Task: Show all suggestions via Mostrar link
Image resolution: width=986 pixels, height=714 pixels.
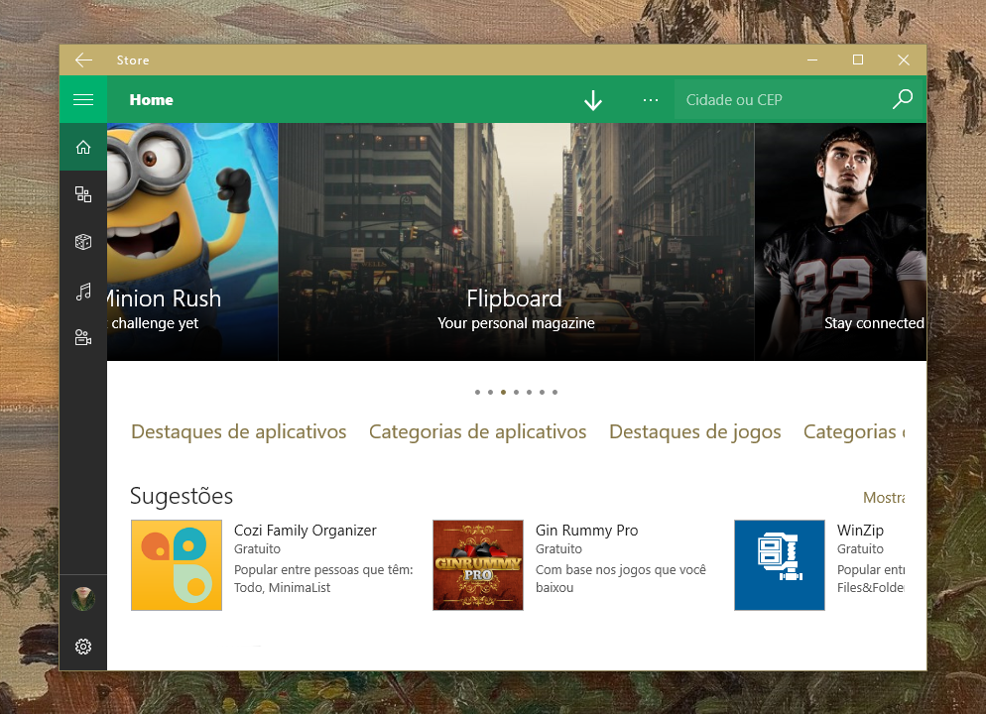Action: pyautogui.click(x=884, y=498)
